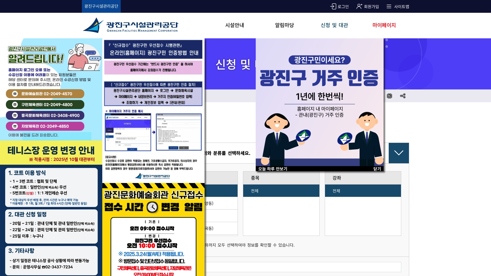Click the 로그인 login icon
Image resolution: width=491 pixels, height=276 pixels.
(333, 6)
